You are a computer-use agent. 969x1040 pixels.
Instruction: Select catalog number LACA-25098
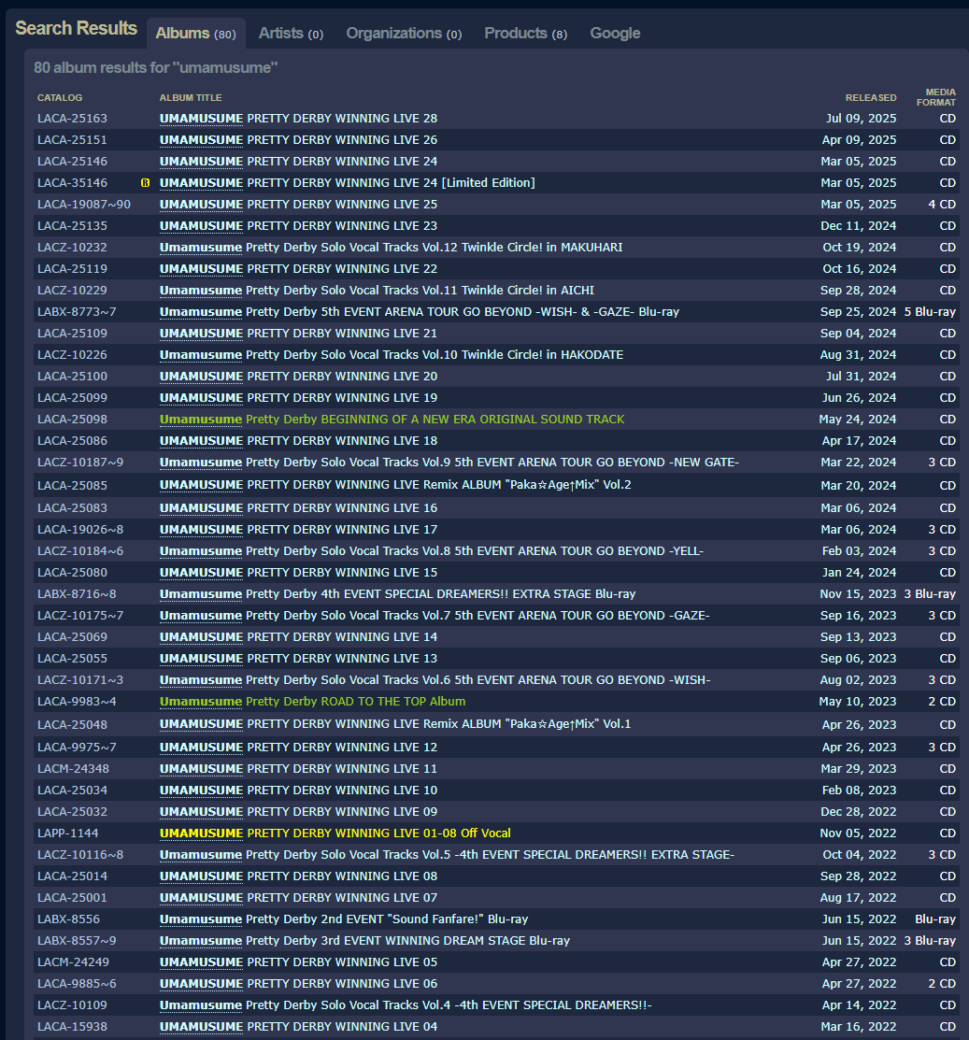point(72,420)
